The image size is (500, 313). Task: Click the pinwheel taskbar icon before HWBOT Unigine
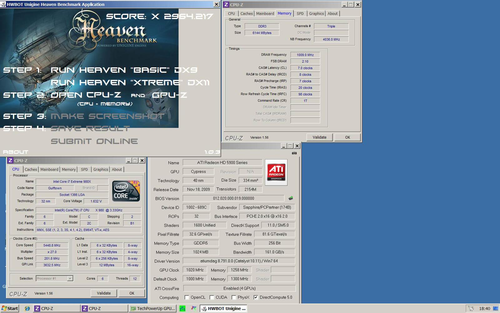tap(194, 309)
